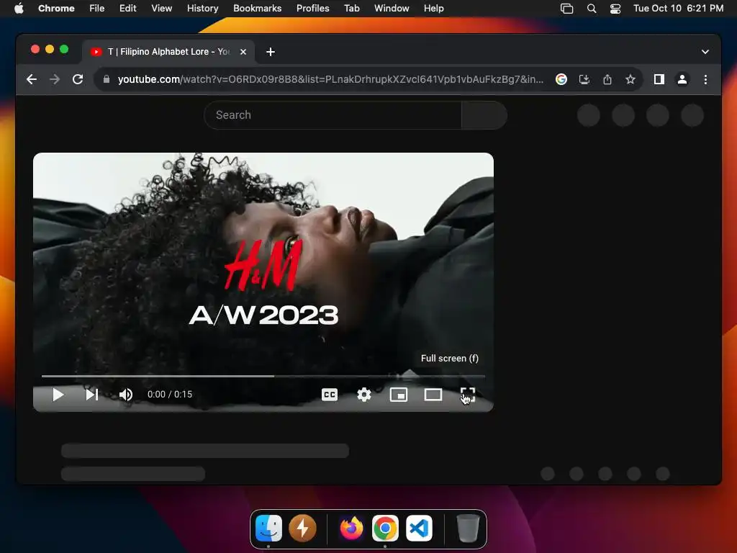Open Visual Studio Code from the Dock

tap(419, 528)
